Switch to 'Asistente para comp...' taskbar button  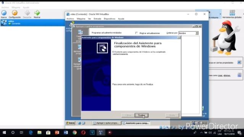(x=136, y=123)
